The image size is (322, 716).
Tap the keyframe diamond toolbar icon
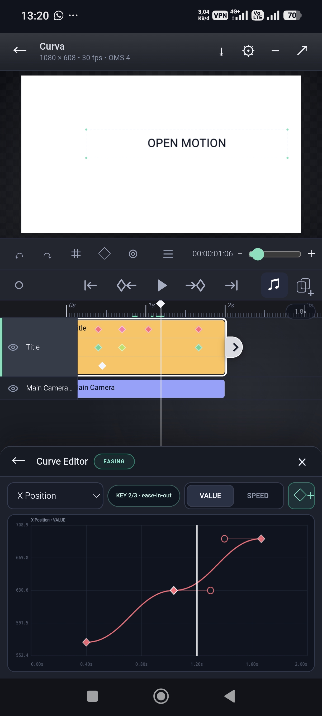click(105, 253)
